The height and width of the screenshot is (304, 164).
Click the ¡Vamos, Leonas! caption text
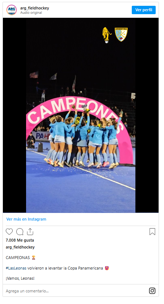20,278
